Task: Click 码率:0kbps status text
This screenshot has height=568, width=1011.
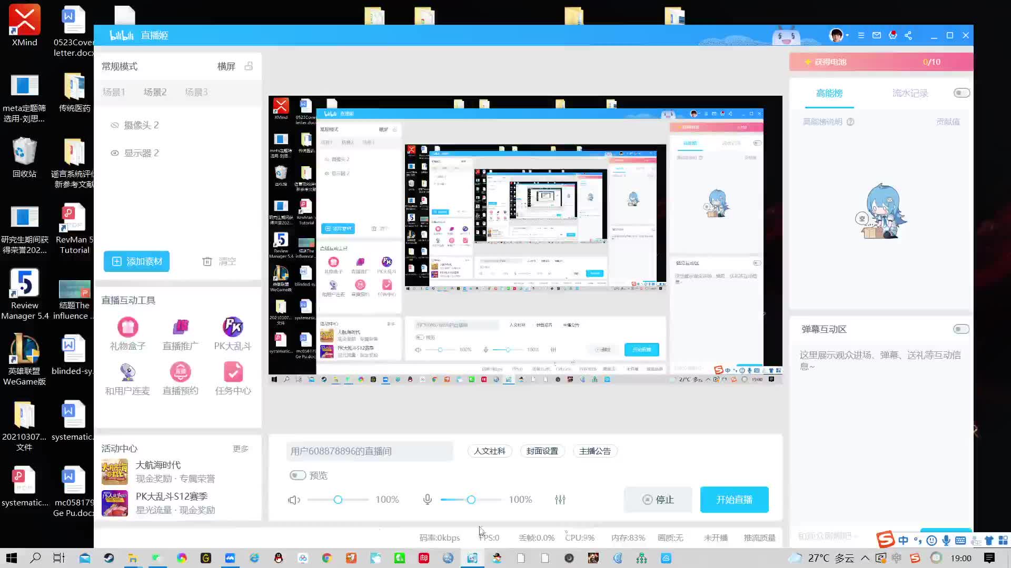Action: (x=440, y=537)
